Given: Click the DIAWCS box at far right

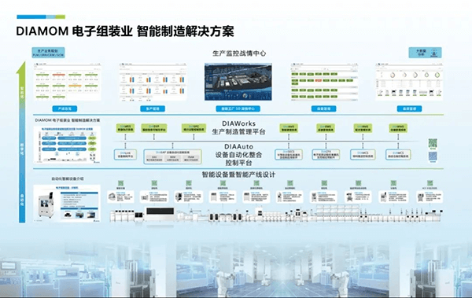Looking at the screenshot, I should click(398, 155).
